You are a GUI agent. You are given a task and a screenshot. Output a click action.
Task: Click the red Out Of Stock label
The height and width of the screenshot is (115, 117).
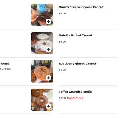[x=75, y=98]
